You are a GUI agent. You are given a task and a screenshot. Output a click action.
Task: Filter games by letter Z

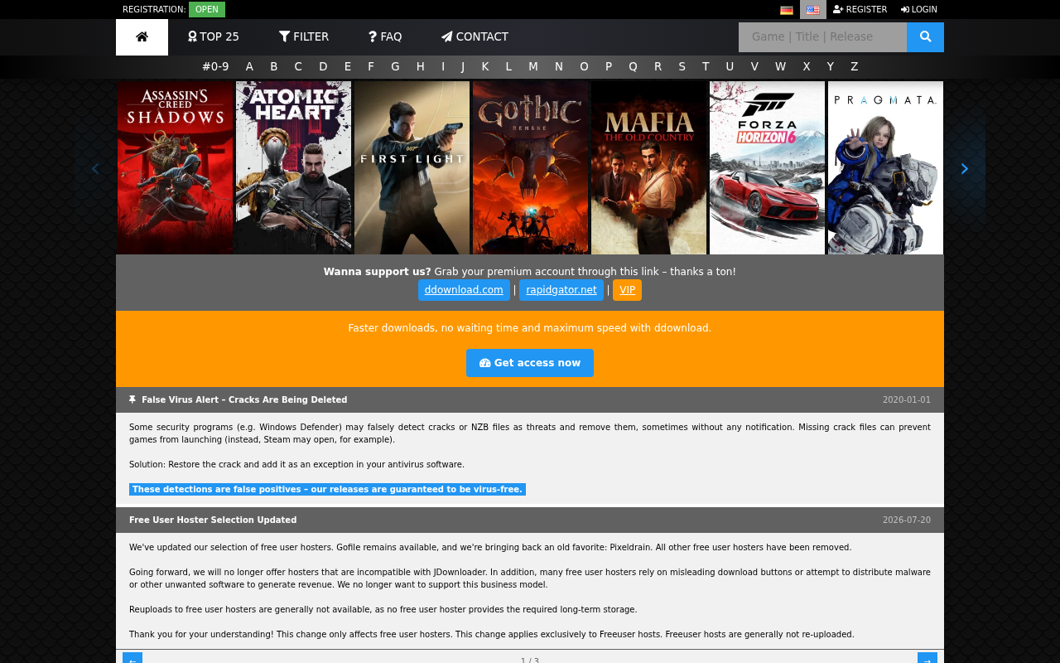point(855,67)
